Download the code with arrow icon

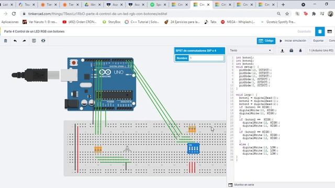pyautogui.click(x=282, y=51)
